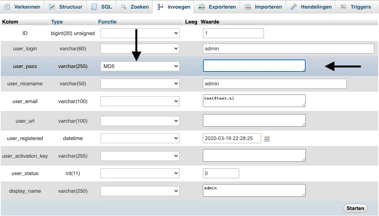The width and height of the screenshot is (379, 216).
Task: Expand the function dropdown for display_name
Action: 140,191
